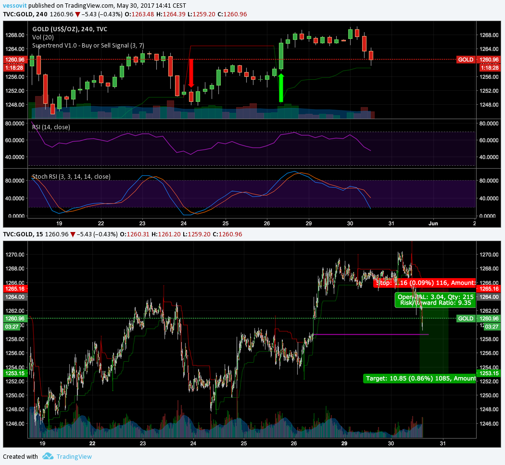The image size is (505, 465).
Task: Select the Vol (20) indicator label
Action: click(43, 37)
